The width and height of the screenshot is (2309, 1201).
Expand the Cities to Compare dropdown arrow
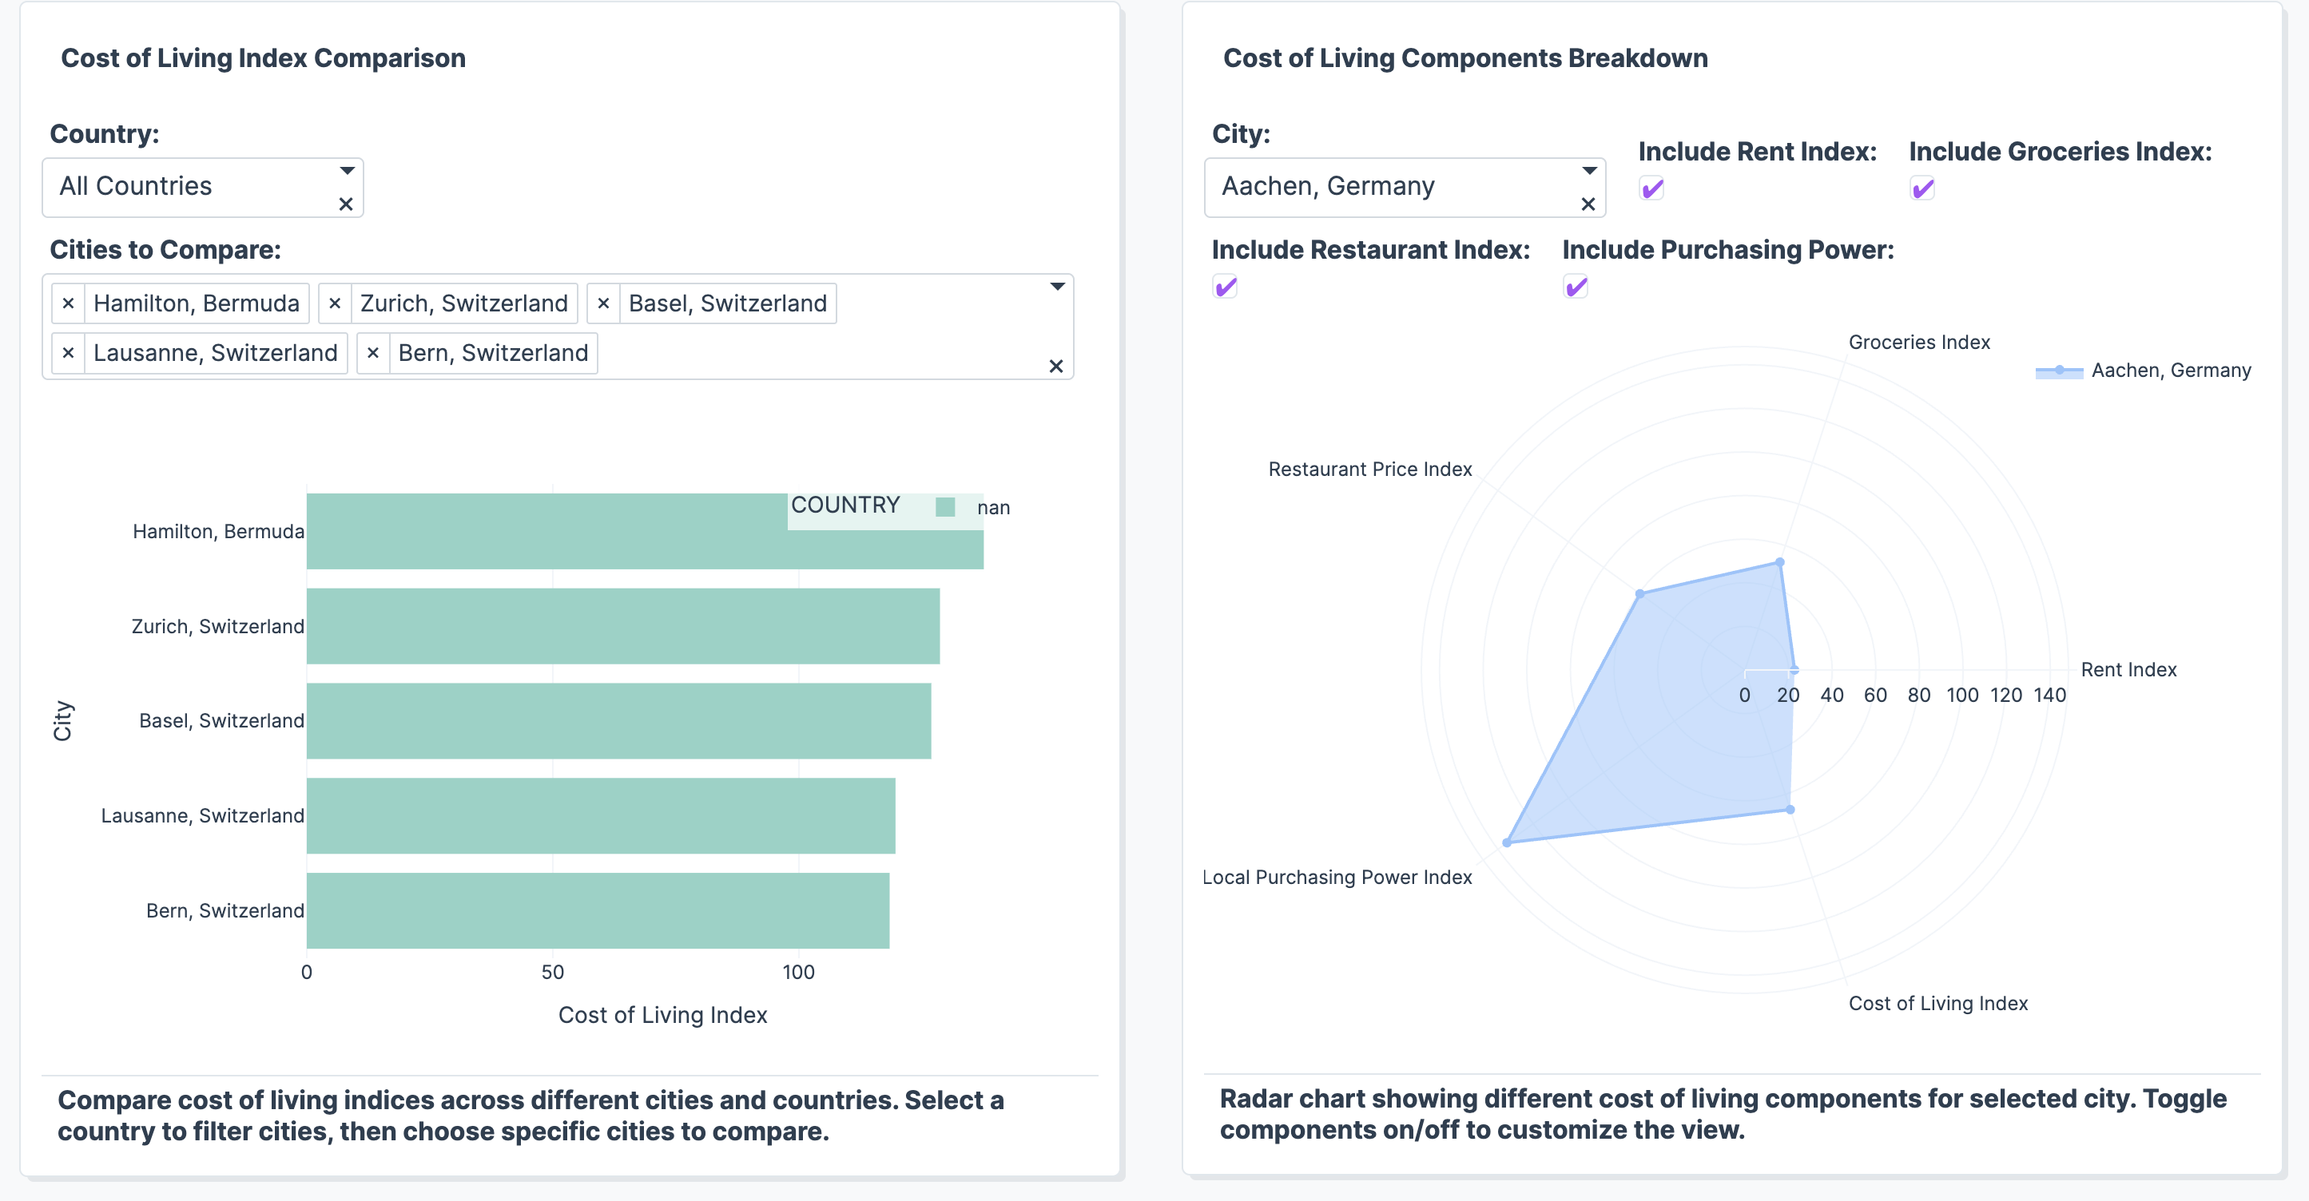click(1058, 287)
